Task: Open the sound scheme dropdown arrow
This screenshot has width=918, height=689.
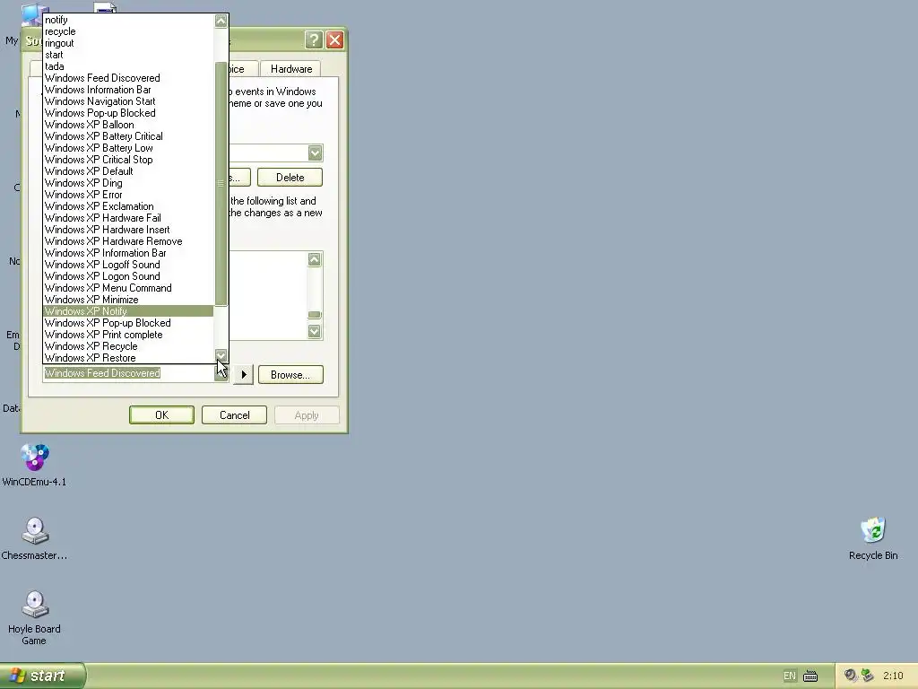Action: pyautogui.click(x=315, y=153)
